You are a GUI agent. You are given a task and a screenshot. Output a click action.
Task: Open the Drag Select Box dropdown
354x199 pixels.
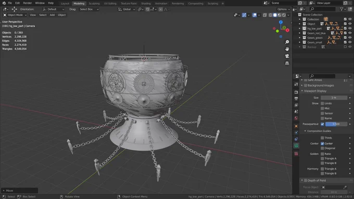coord(89,9)
